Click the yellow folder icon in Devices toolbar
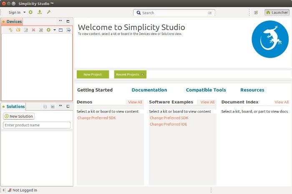Screen dimensions: 292x194 (x=18, y=30)
